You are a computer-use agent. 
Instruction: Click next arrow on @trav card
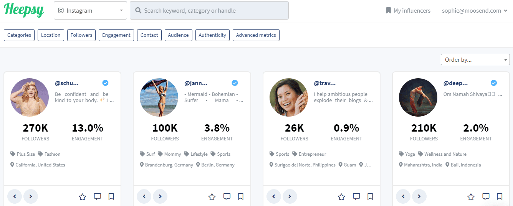290,196
